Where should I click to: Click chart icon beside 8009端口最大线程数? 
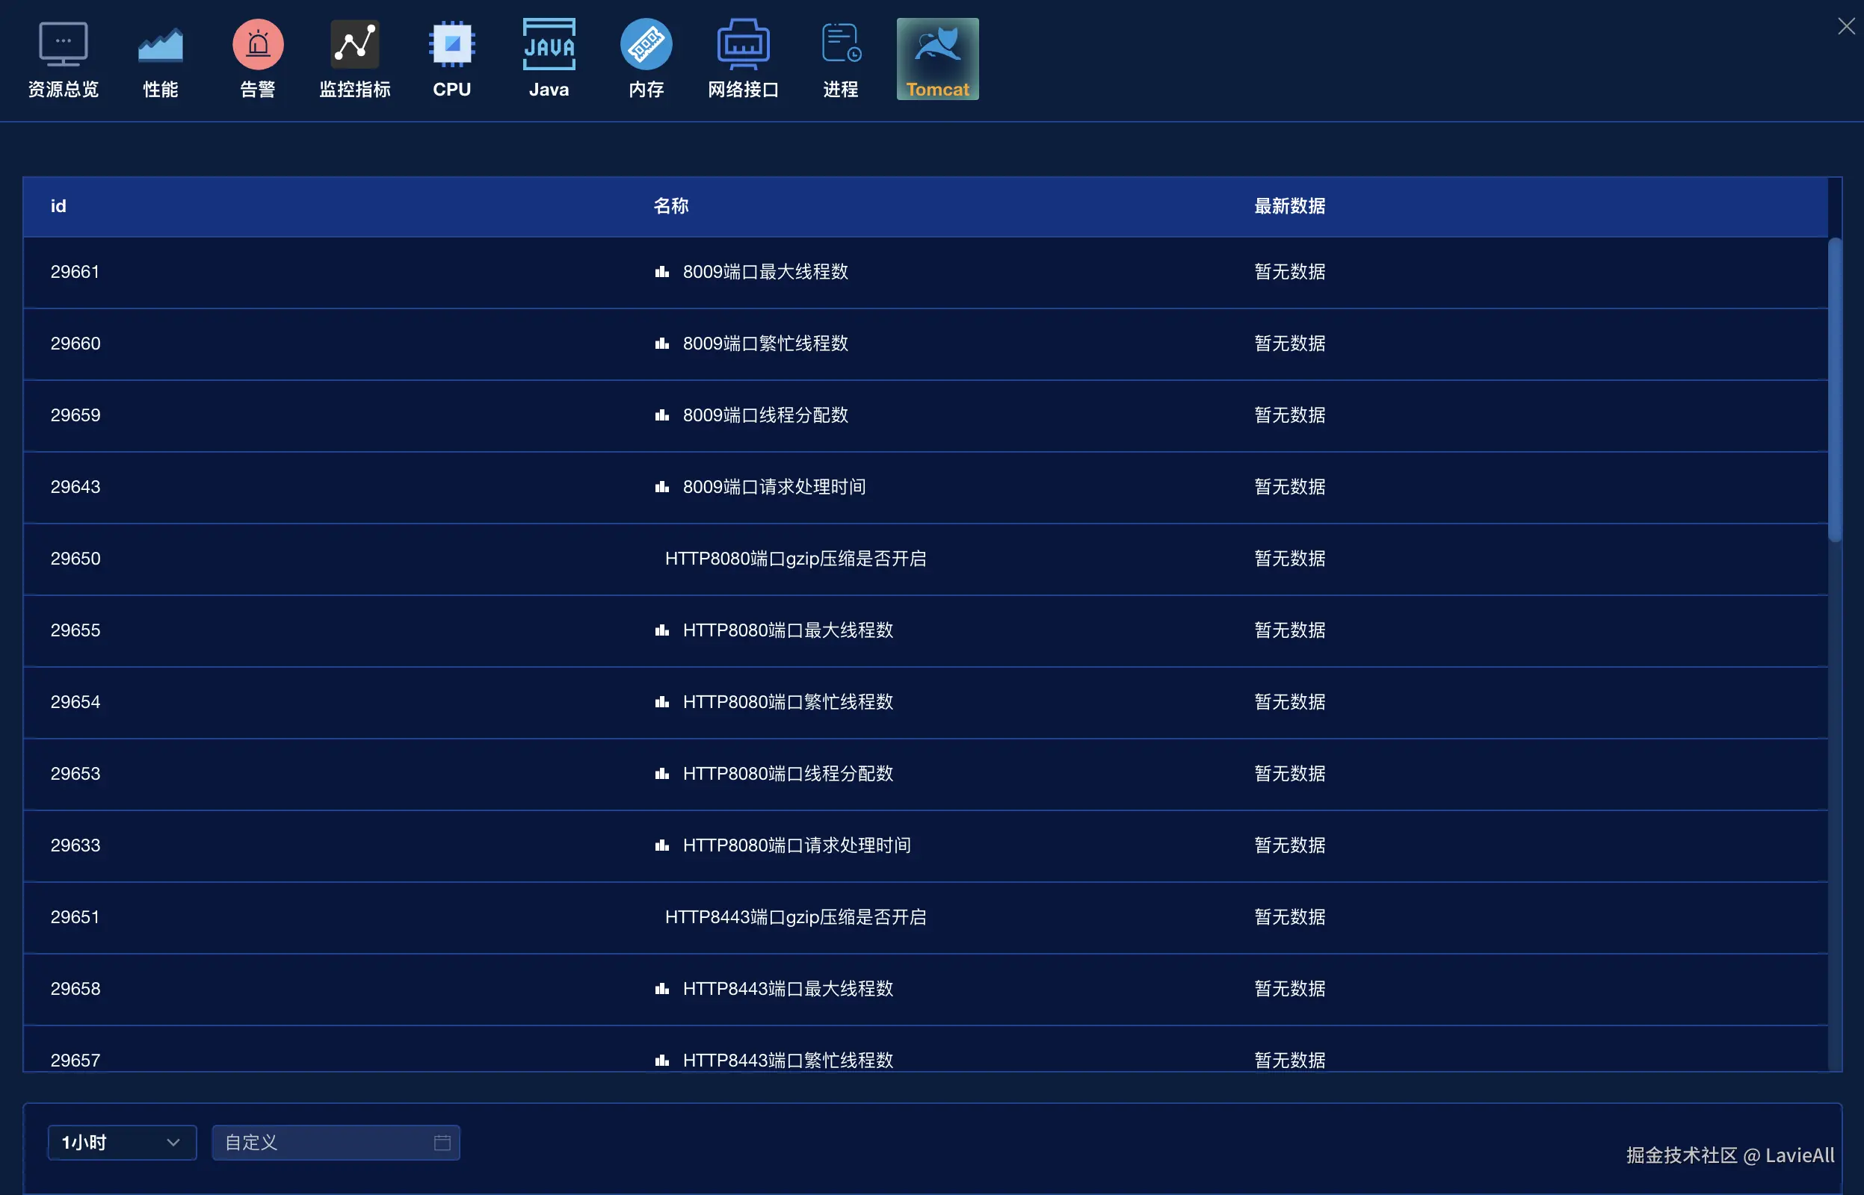[x=661, y=272]
